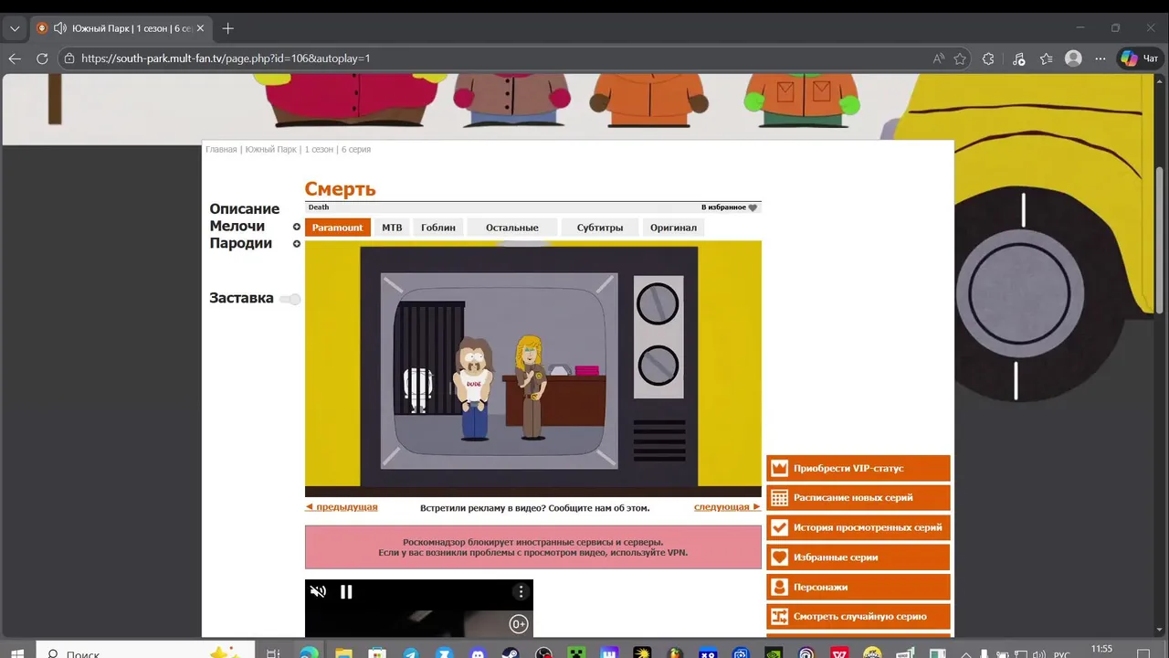Reload the page with the refresh icon
1169x658 pixels.
coord(42,58)
